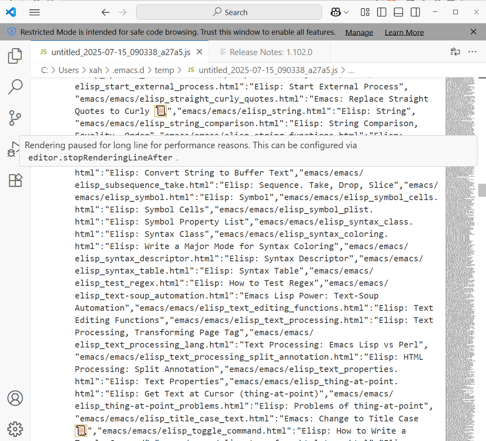Open the Explorer view in activity bar
The height and width of the screenshot is (441, 486).
15,56
